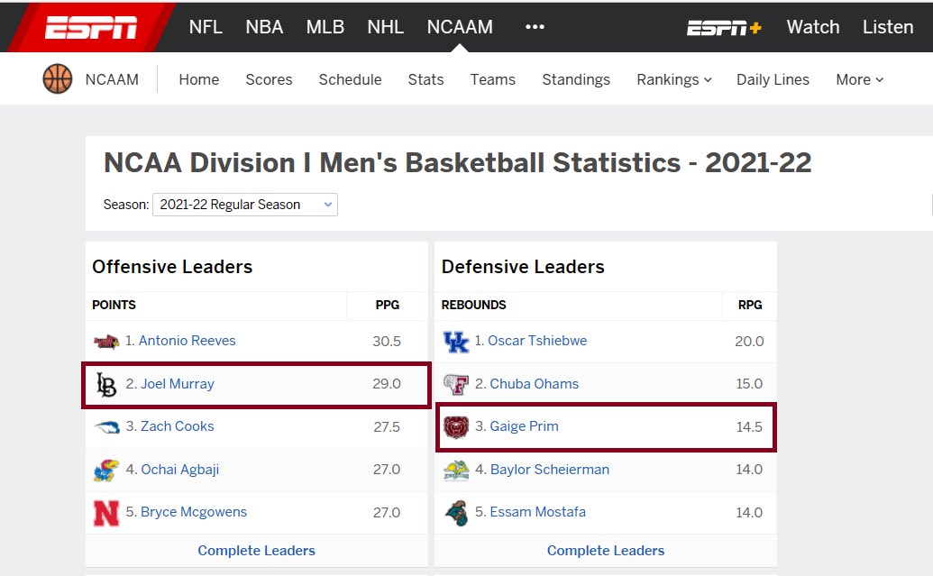Click the PPG column header
The width and height of the screenshot is (933, 576).
coord(388,305)
